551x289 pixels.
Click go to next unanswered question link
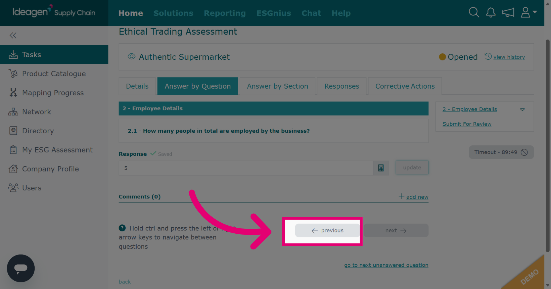click(x=386, y=265)
